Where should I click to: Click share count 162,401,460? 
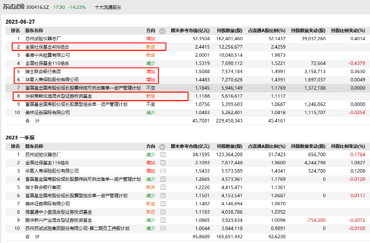(229, 39)
